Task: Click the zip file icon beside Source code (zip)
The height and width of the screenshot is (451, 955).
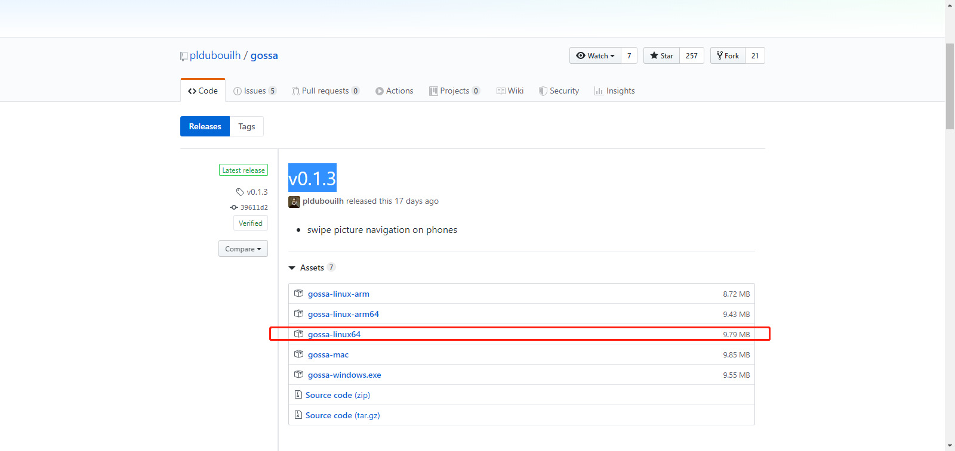Action: (x=298, y=394)
